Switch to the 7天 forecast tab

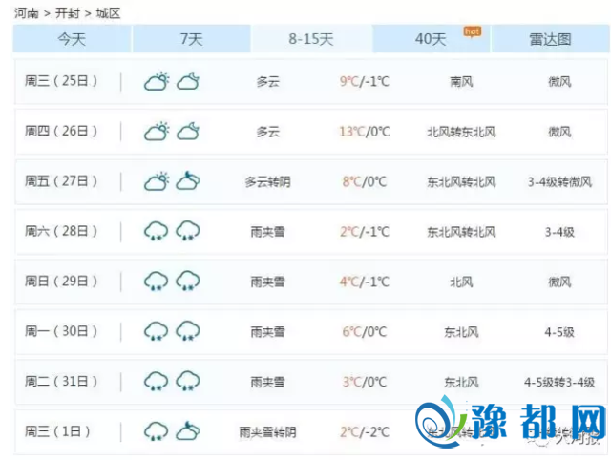tap(191, 39)
